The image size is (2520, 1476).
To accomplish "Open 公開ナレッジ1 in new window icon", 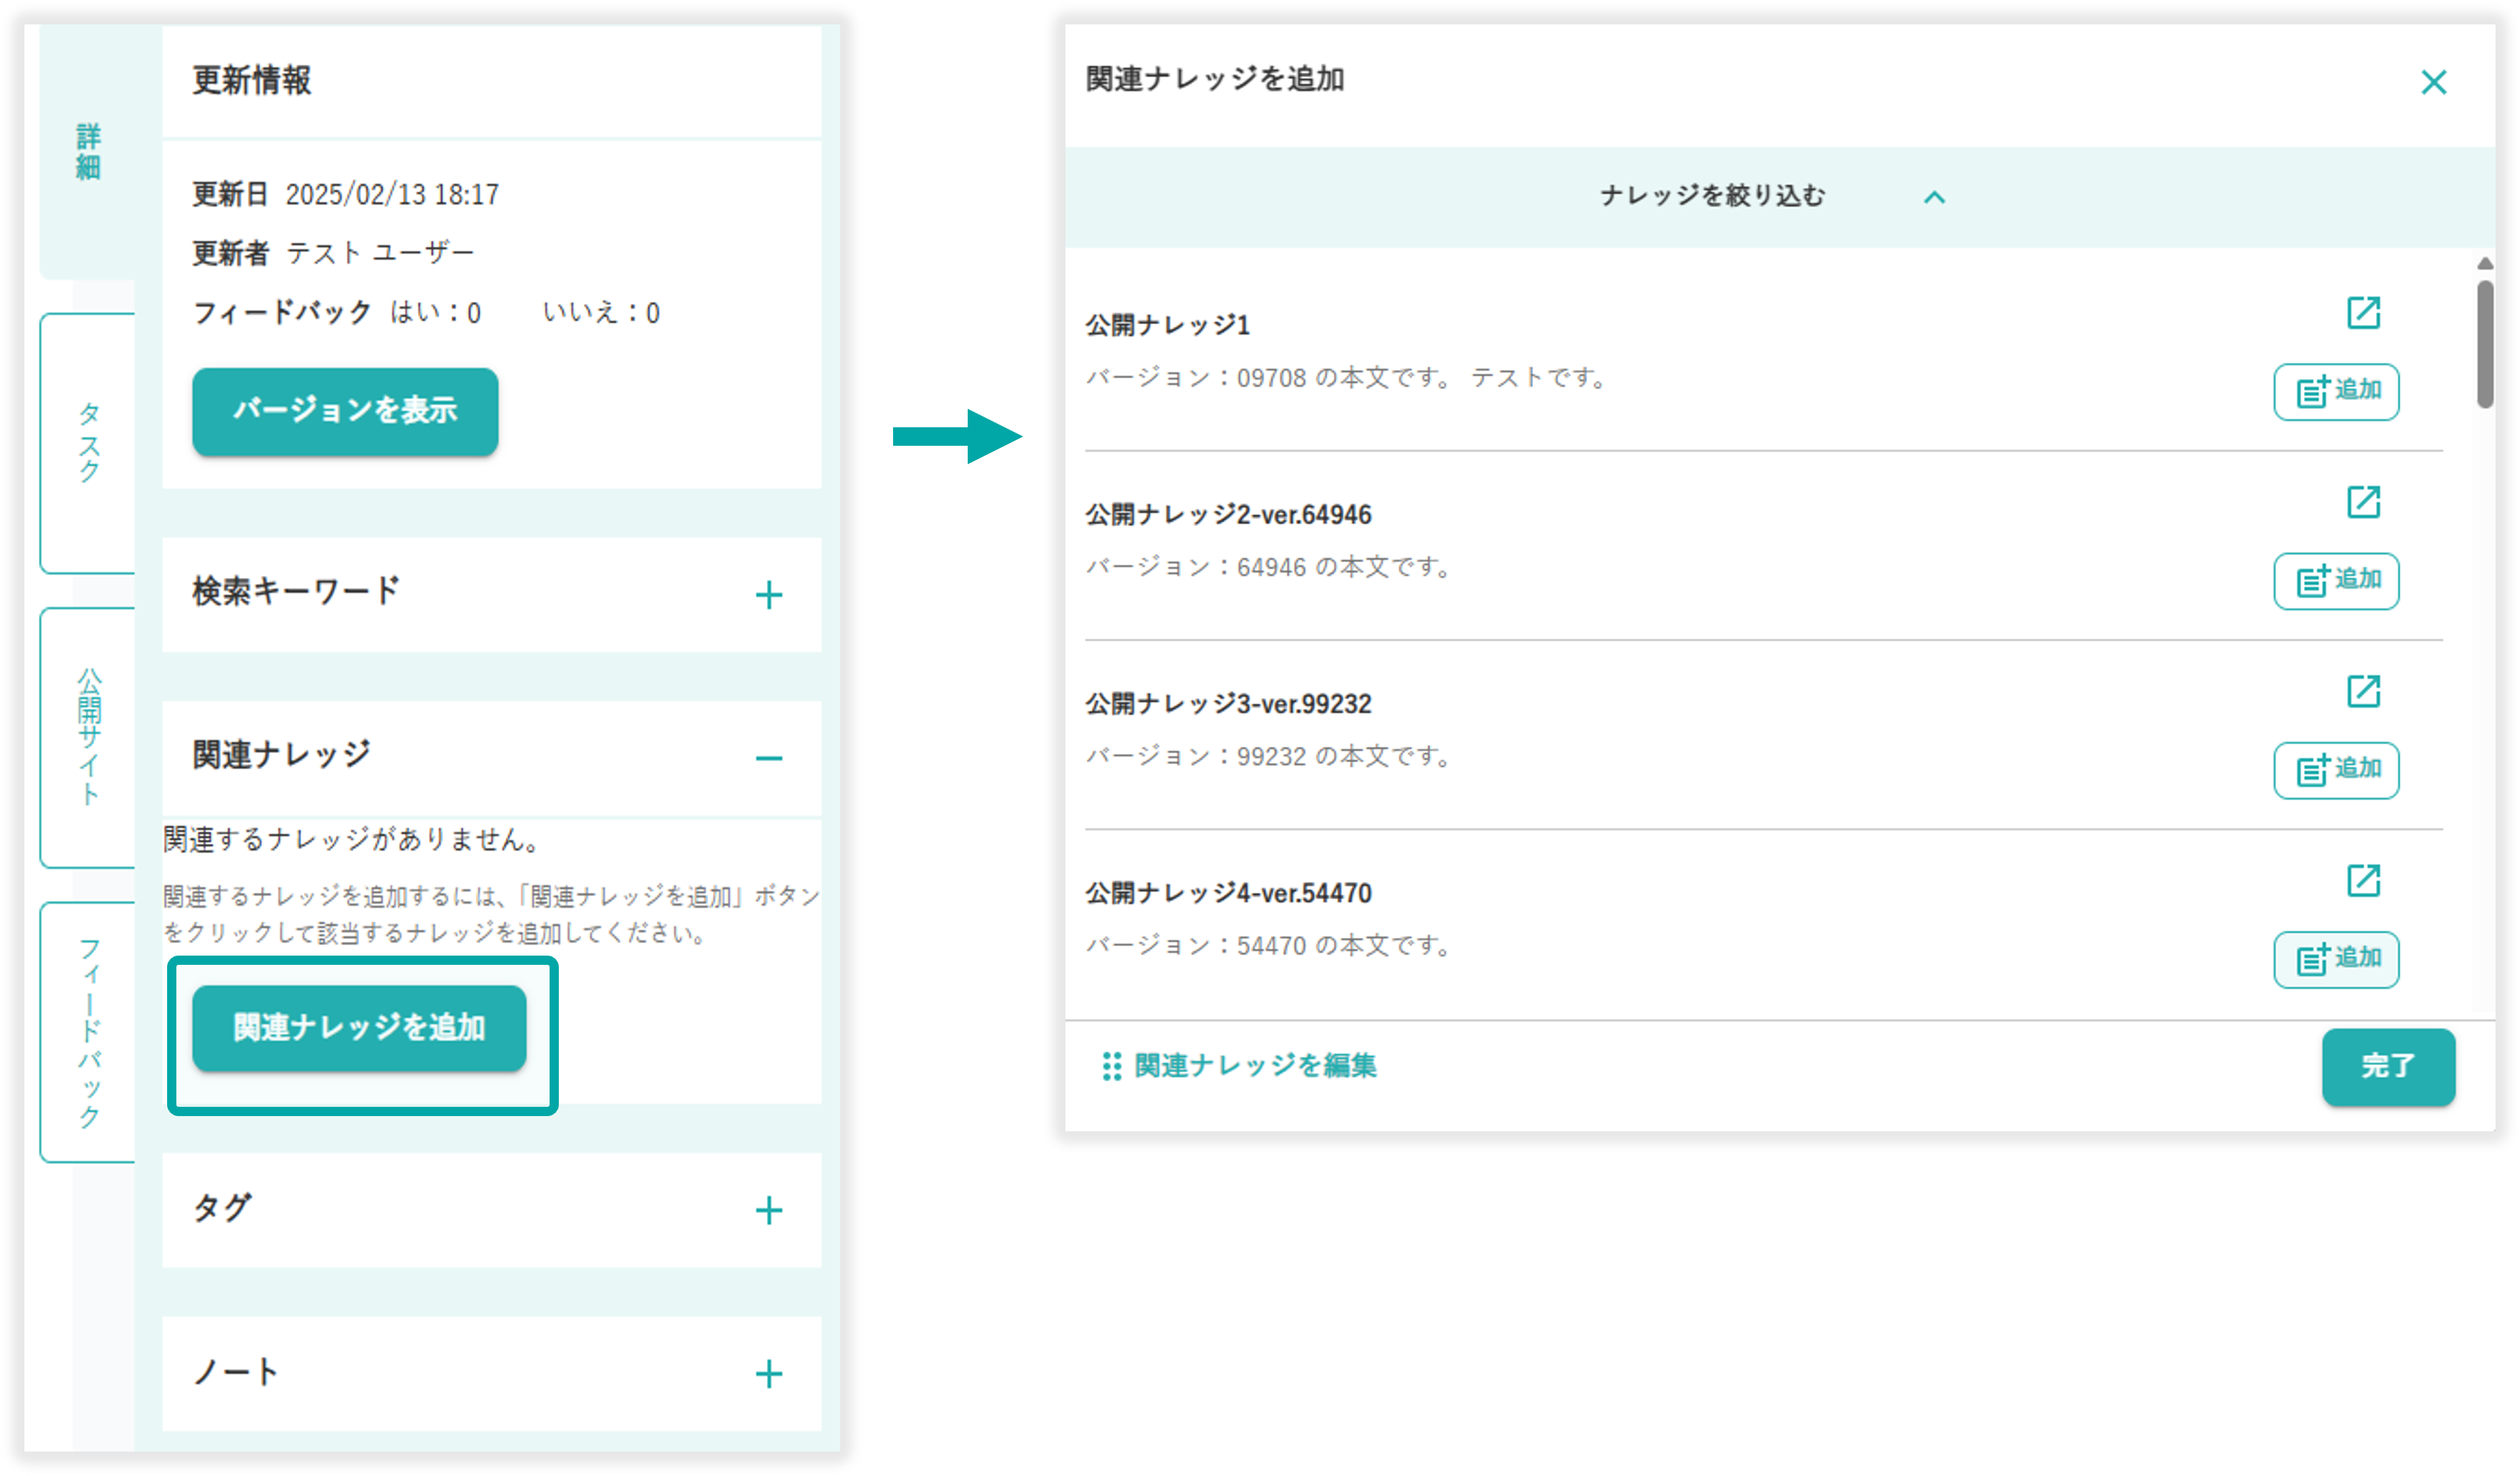I will coord(2363,312).
